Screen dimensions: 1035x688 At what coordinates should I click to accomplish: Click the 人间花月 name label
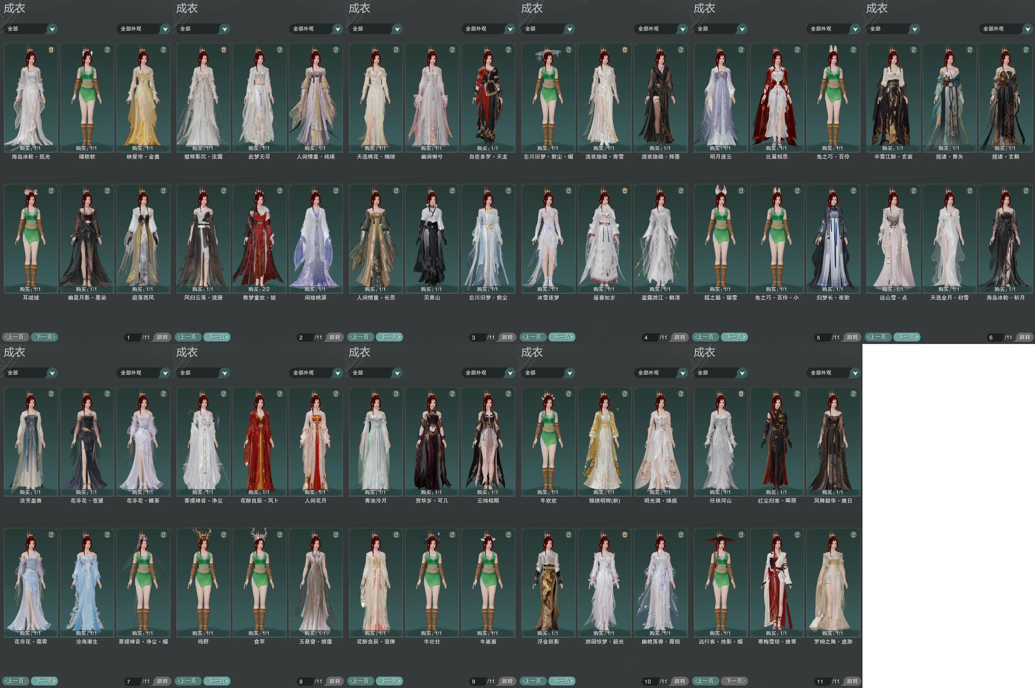pos(315,501)
